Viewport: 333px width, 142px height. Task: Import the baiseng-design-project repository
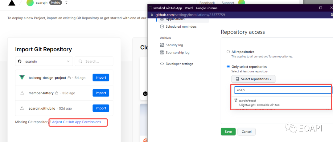coord(101,77)
